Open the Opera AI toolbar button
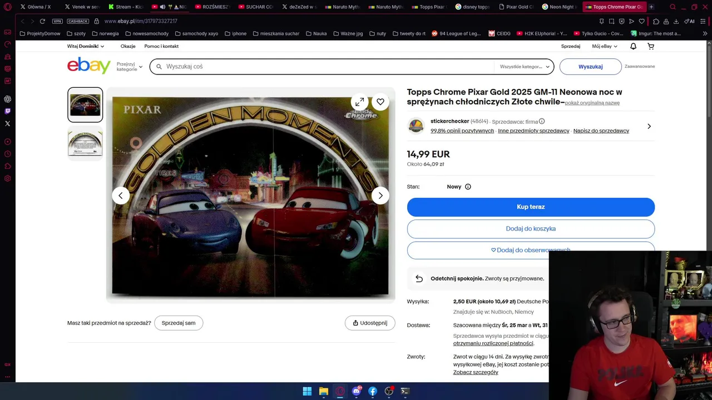Image resolution: width=712 pixels, height=400 pixels. [690, 21]
